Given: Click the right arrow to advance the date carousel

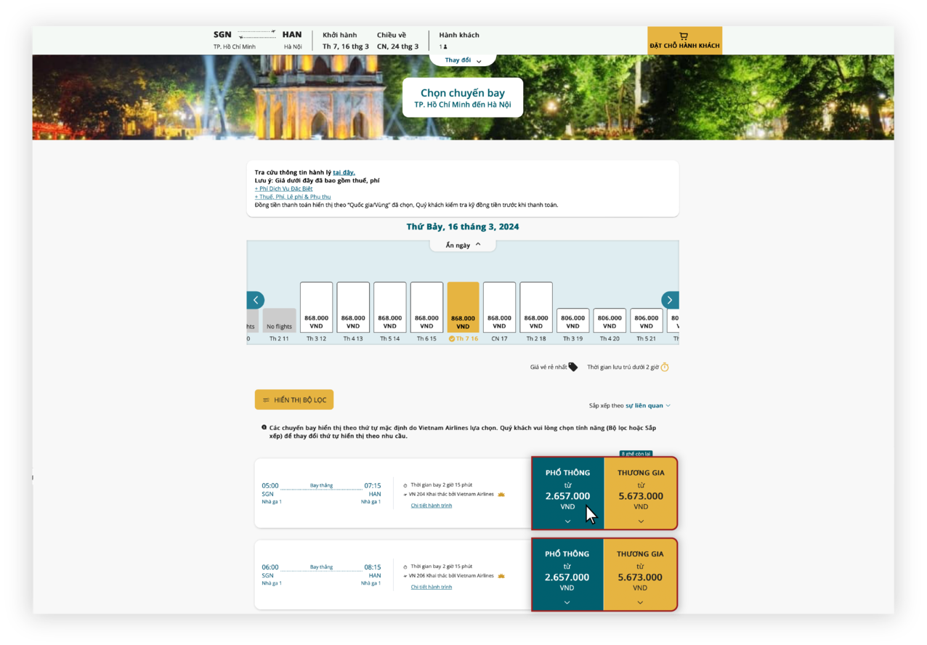Looking at the screenshot, I should pyautogui.click(x=669, y=299).
